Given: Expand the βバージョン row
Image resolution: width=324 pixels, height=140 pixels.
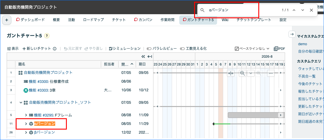Looking at the screenshot, I should pos(26,132).
